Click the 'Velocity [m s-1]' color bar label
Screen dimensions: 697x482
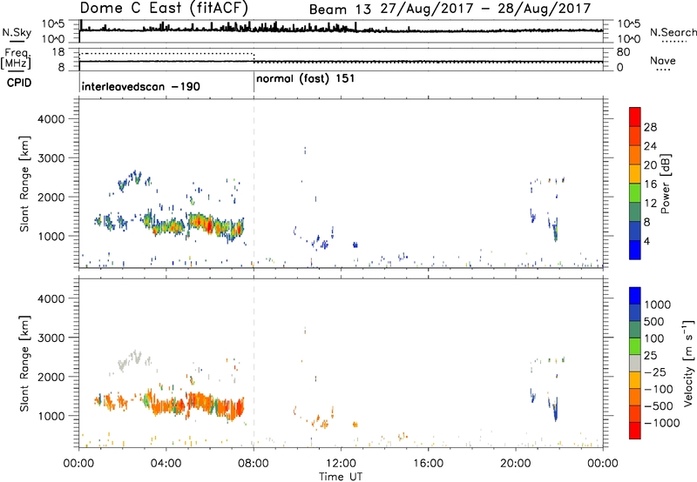[x=688, y=364]
